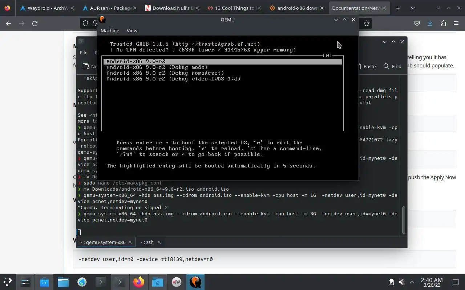Open the Firefox hamburger application menu
The height and width of the screenshot is (290, 465).
(456, 23)
